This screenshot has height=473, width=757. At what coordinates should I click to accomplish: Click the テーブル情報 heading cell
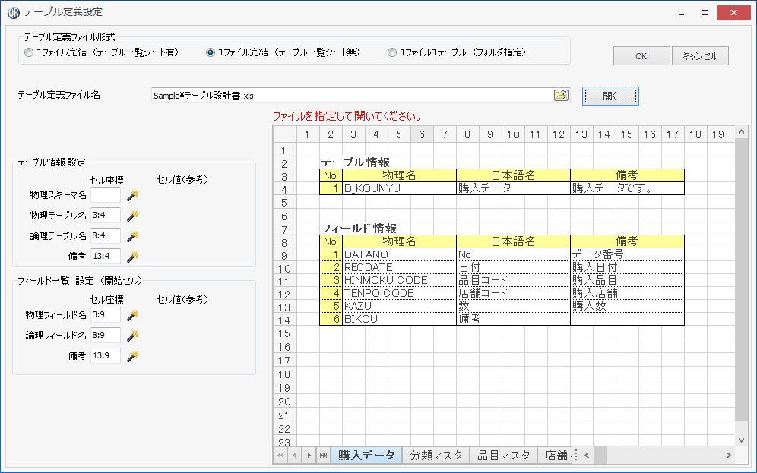(x=356, y=162)
